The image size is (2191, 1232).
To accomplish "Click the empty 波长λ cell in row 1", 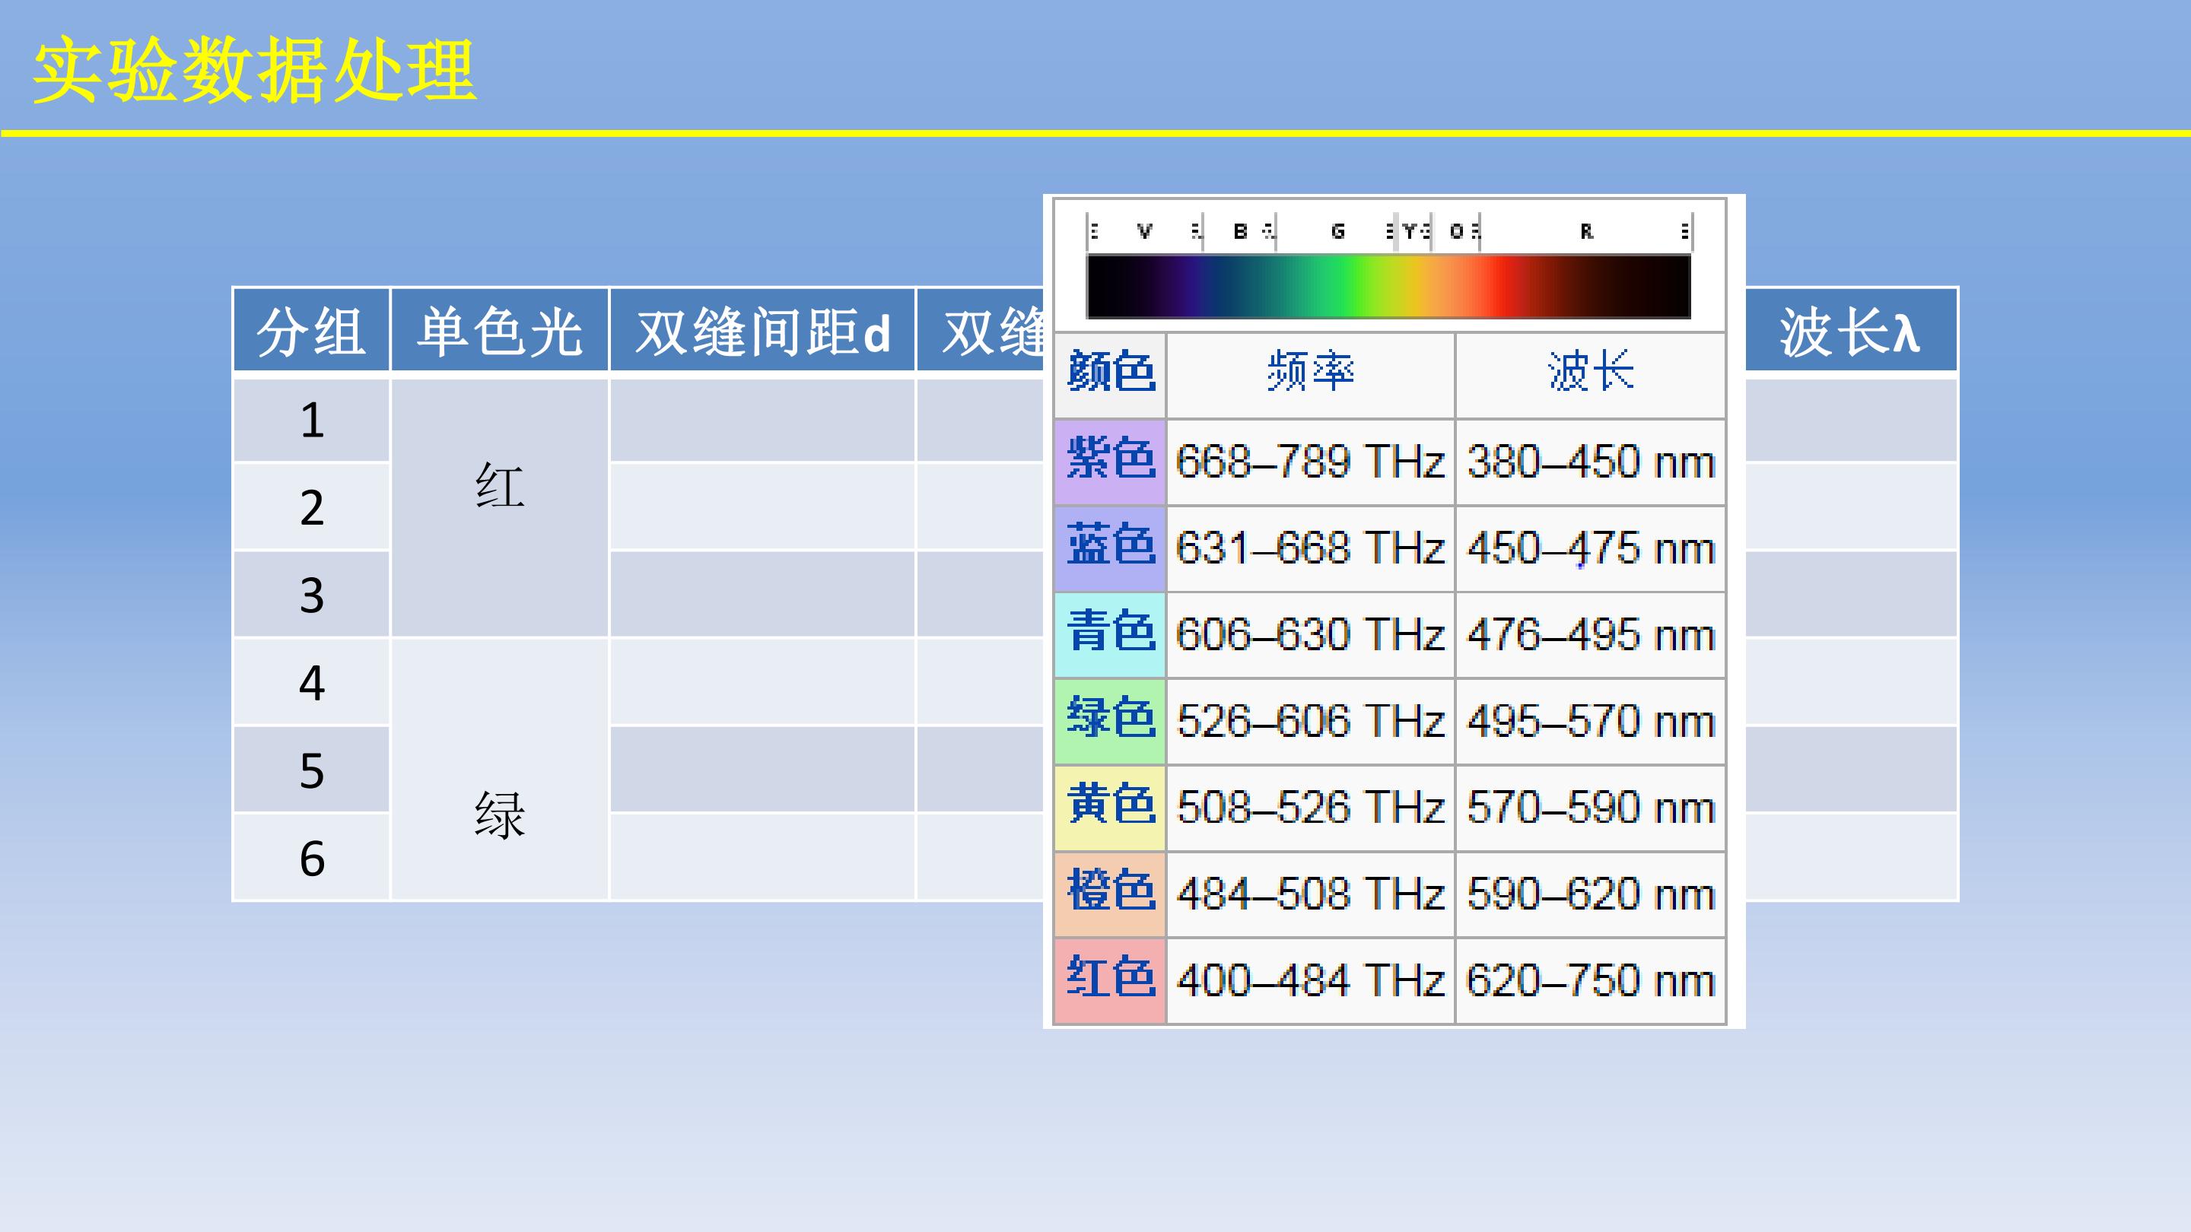I will point(1851,420).
